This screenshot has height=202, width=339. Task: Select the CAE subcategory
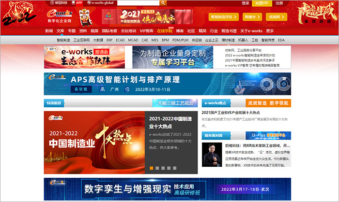[145, 40]
